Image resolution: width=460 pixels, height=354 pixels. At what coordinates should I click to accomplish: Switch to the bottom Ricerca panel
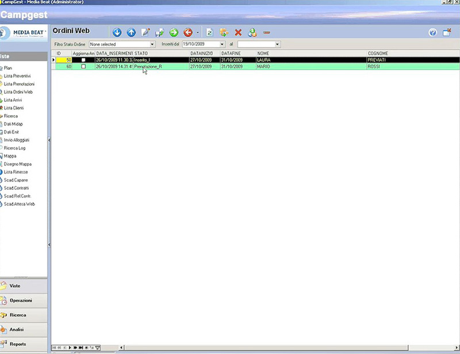pyautogui.click(x=24, y=315)
